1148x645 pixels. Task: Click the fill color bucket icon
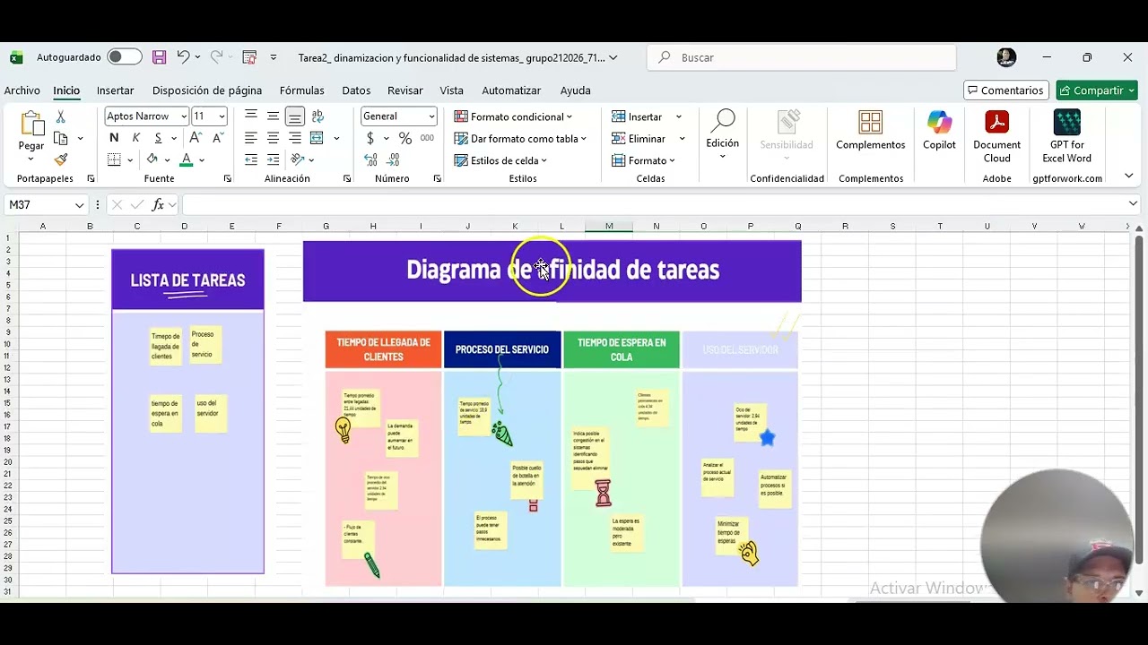152,159
